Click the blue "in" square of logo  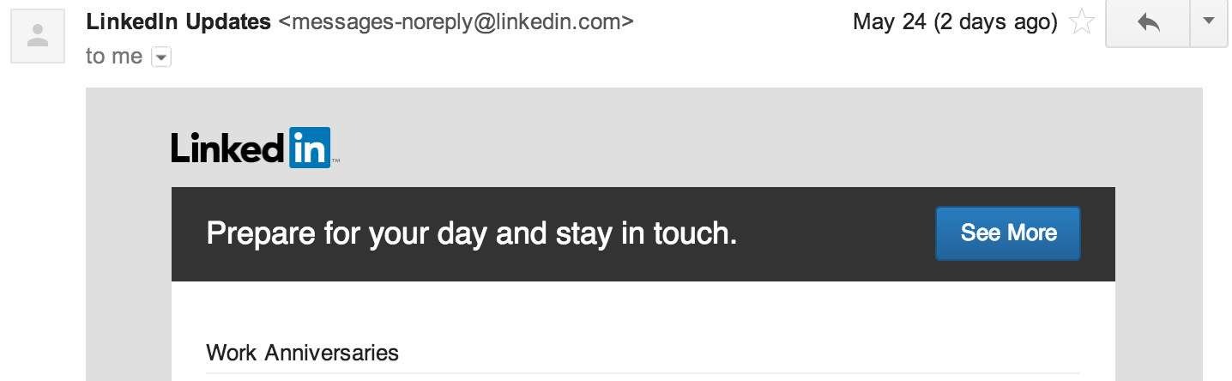[309, 148]
